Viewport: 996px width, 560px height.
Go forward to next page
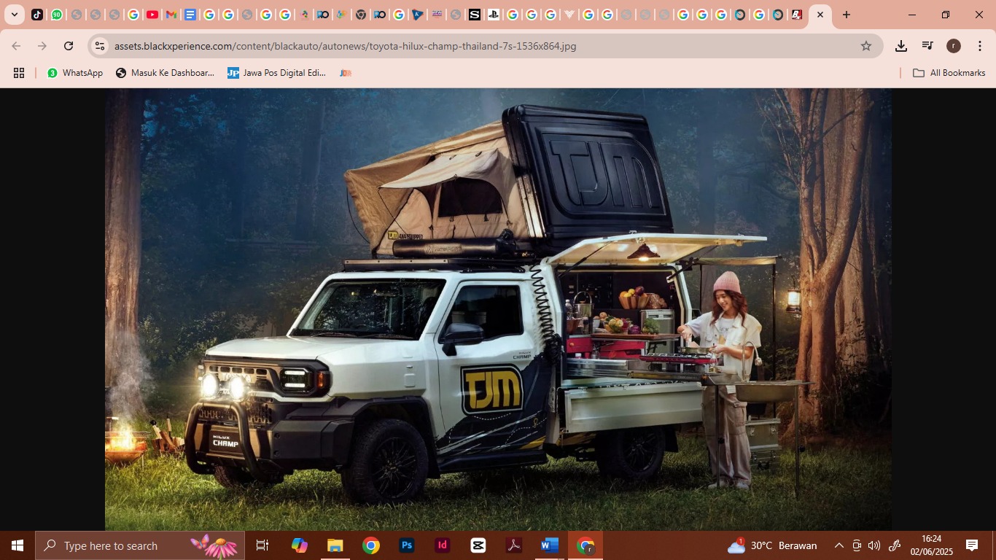(x=42, y=46)
